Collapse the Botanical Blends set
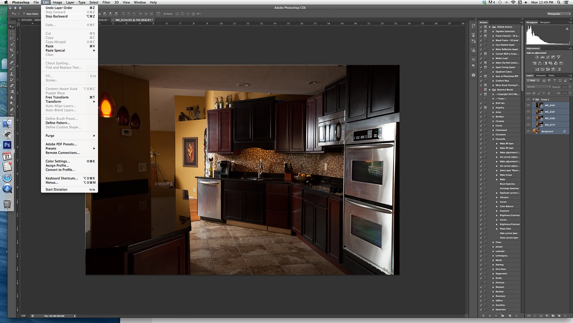The height and width of the screenshot is (323, 573). coord(490,90)
